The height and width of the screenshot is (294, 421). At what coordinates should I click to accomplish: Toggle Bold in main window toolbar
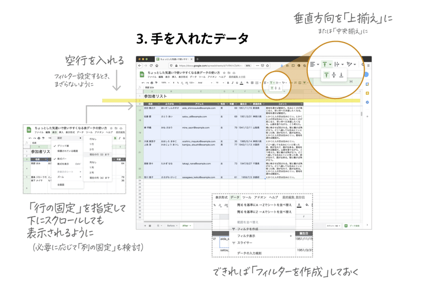[x=228, y=83]
